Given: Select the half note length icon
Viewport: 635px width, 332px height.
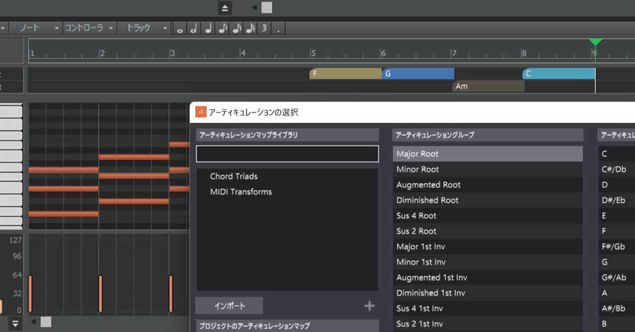Looking at the screenshot, I should (x=193, y=28).
